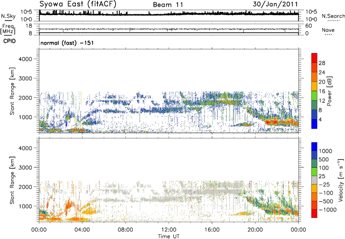The width and height of the screenshot is (345, 239).
Task: Click the black noise trace in N.Sky panel
Action: click(x=169, y=14)
